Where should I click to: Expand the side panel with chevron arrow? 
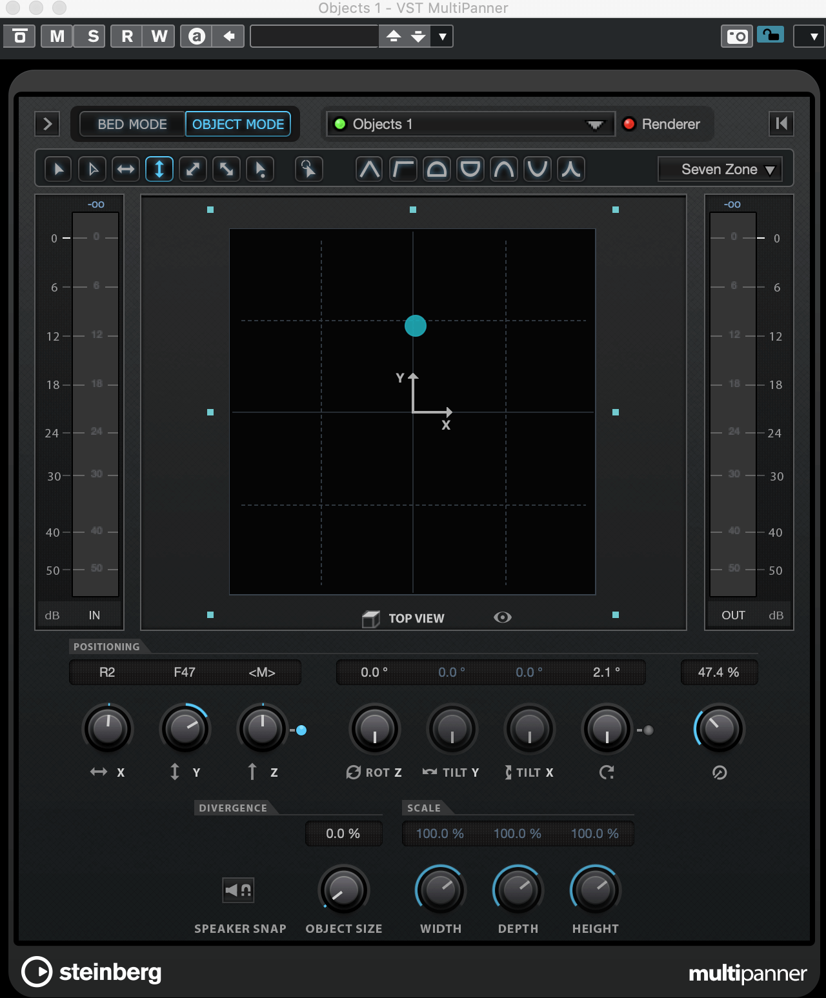point(47,124)
